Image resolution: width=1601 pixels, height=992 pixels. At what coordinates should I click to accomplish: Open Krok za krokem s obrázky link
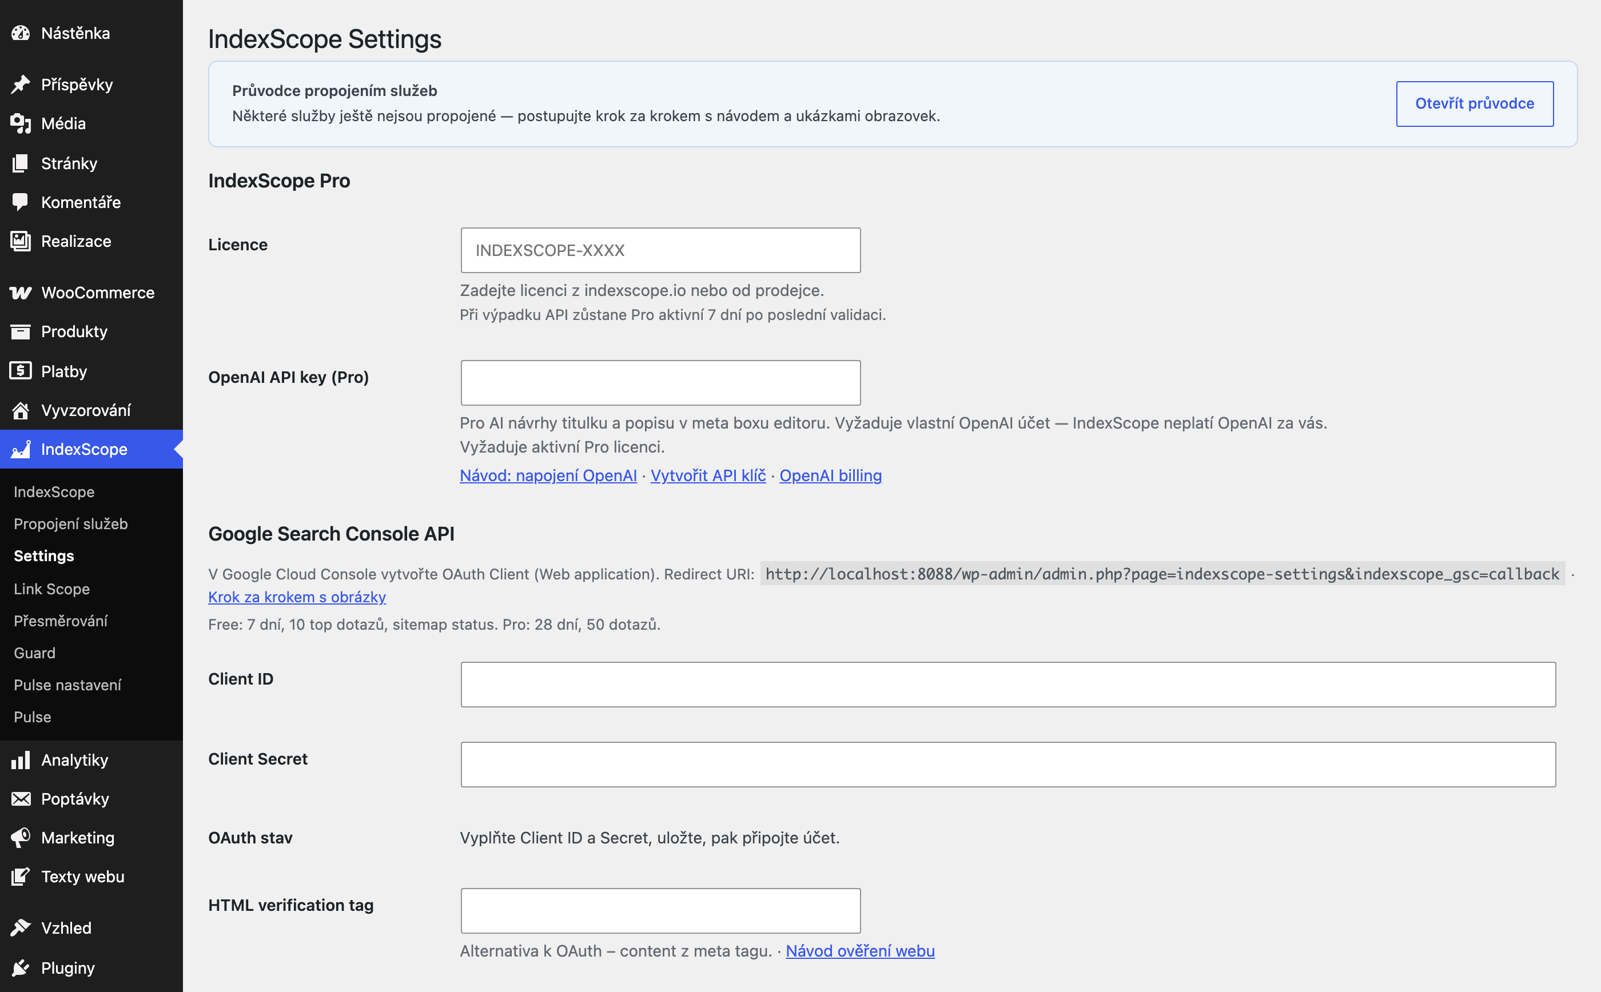(297, 597)
